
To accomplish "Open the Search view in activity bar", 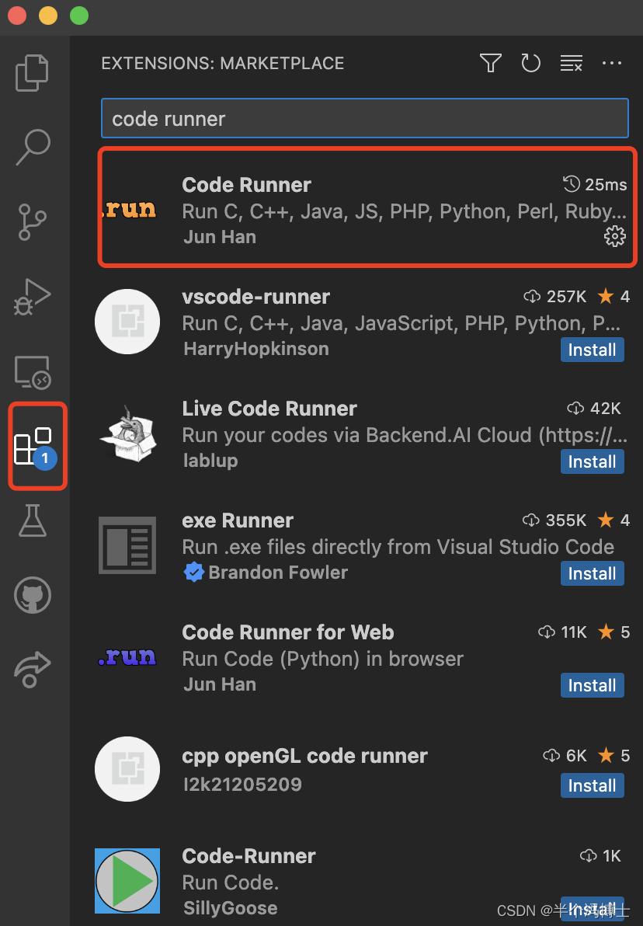I will pyautogui.click(x=33, y=147).
